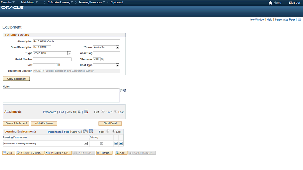This screenshot has height=170, width=303.
Task: Click Copy Equipment button
Action: [17, 79]
